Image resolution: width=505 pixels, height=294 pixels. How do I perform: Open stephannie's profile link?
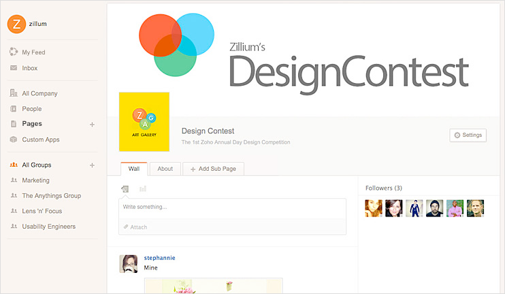pyautogui.click(x=159, y=258)
